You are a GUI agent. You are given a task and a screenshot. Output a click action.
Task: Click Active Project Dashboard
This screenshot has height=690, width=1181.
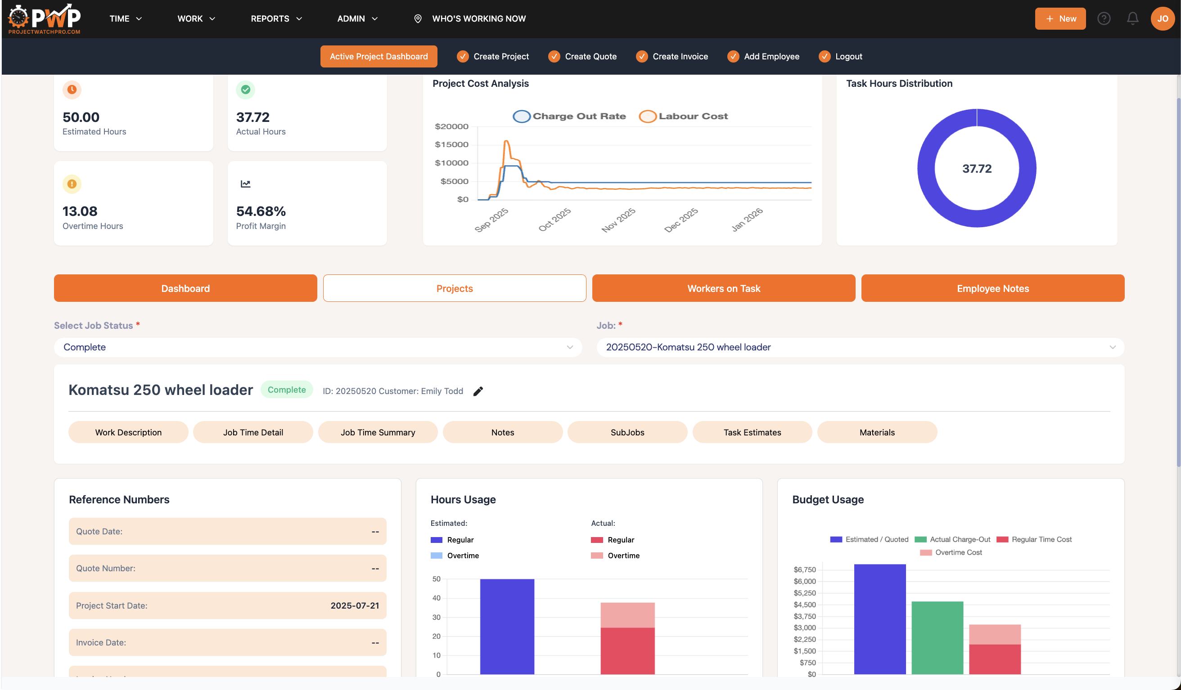pos(378,56)
